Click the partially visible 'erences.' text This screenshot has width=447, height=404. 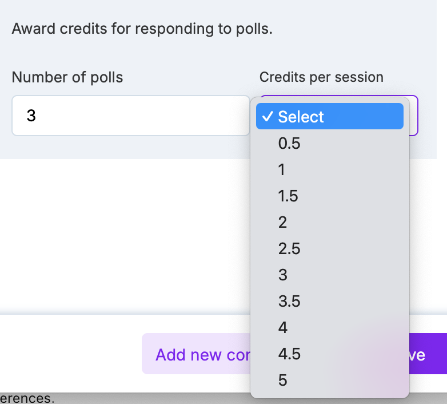27,398
